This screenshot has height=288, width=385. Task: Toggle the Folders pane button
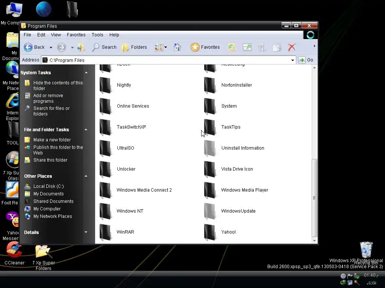click(x=134, y=47)
